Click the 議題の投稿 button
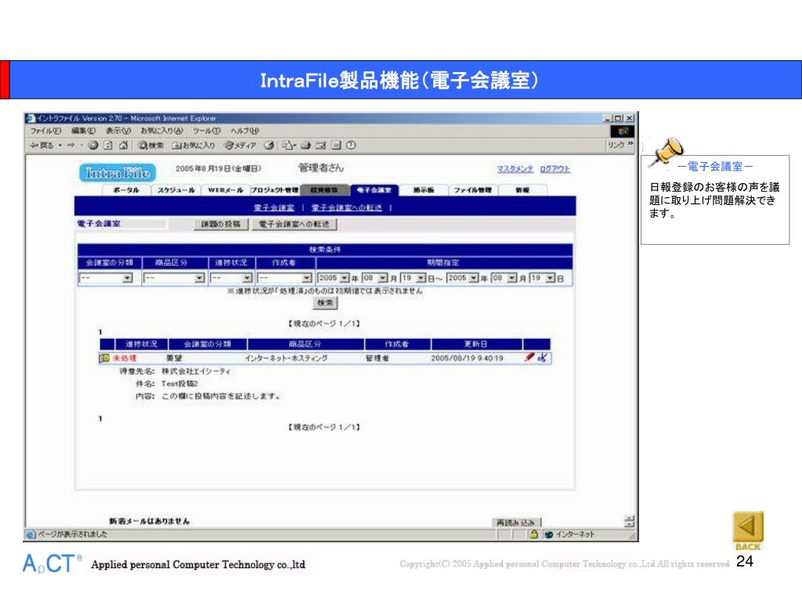This screenshot has width=802, height=601. click(221, 224)
